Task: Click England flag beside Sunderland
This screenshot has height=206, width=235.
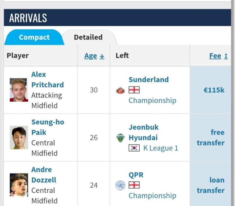Action: tap(134, 90)
